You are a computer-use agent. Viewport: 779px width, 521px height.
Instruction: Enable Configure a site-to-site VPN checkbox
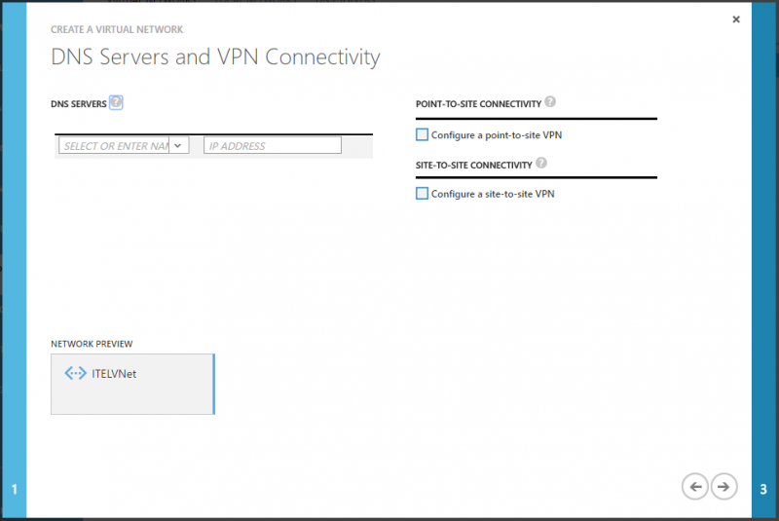pyautogui.click(x=422, y=193)
